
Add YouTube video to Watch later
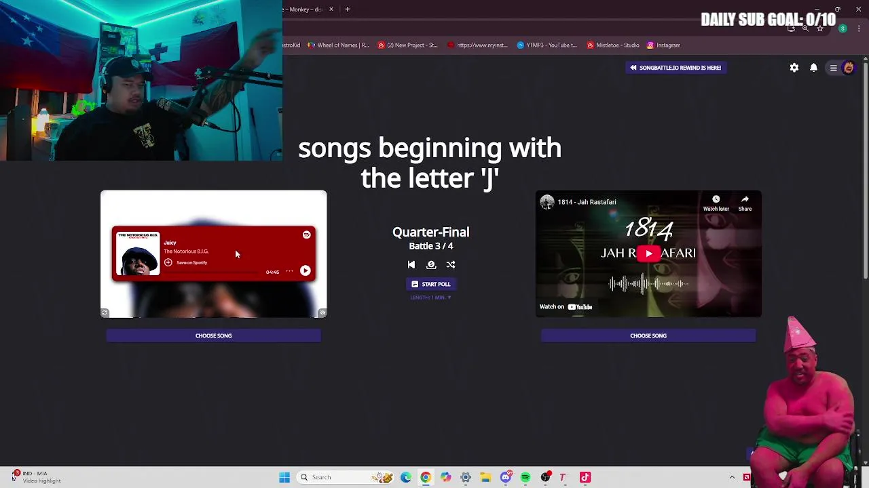(716, 203)
